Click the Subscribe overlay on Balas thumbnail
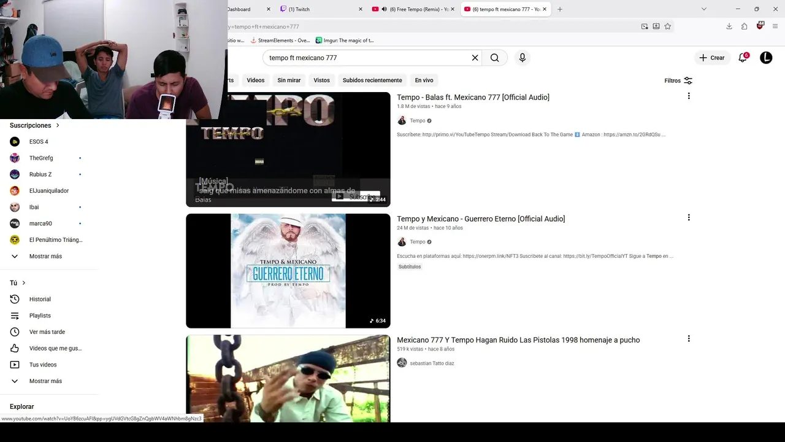The width and height of the screenshot is (785, 442). [356, 196]
